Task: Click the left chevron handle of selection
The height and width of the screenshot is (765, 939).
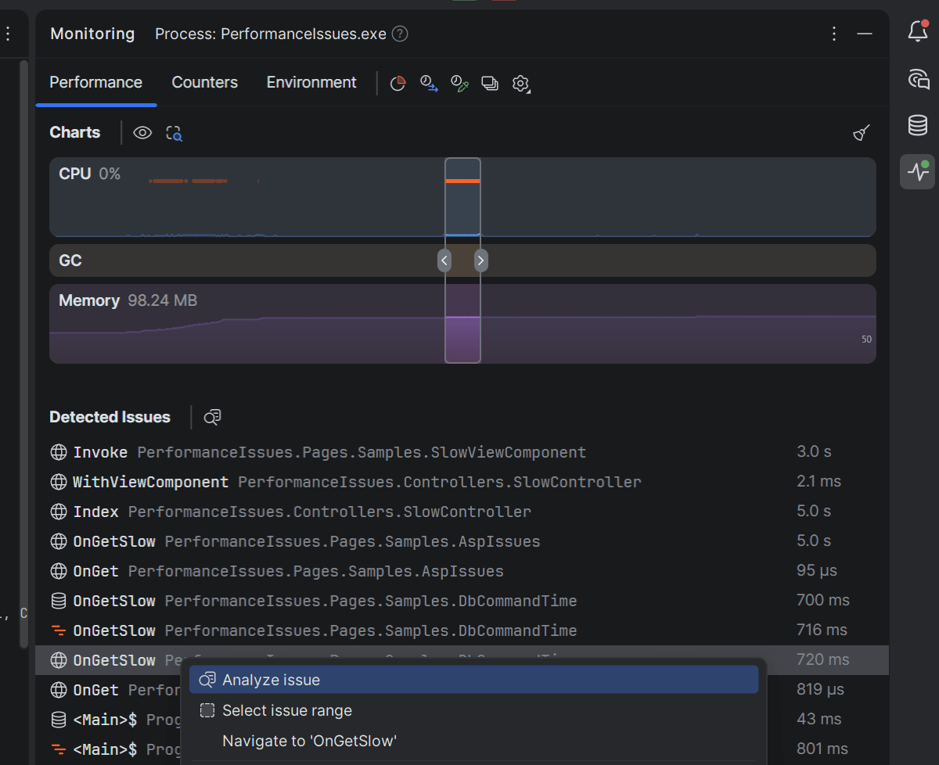Action: click(x=444, y=260)
